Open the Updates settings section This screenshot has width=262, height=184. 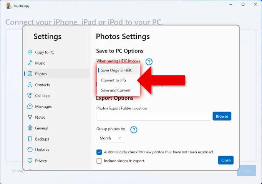[57, 149]
